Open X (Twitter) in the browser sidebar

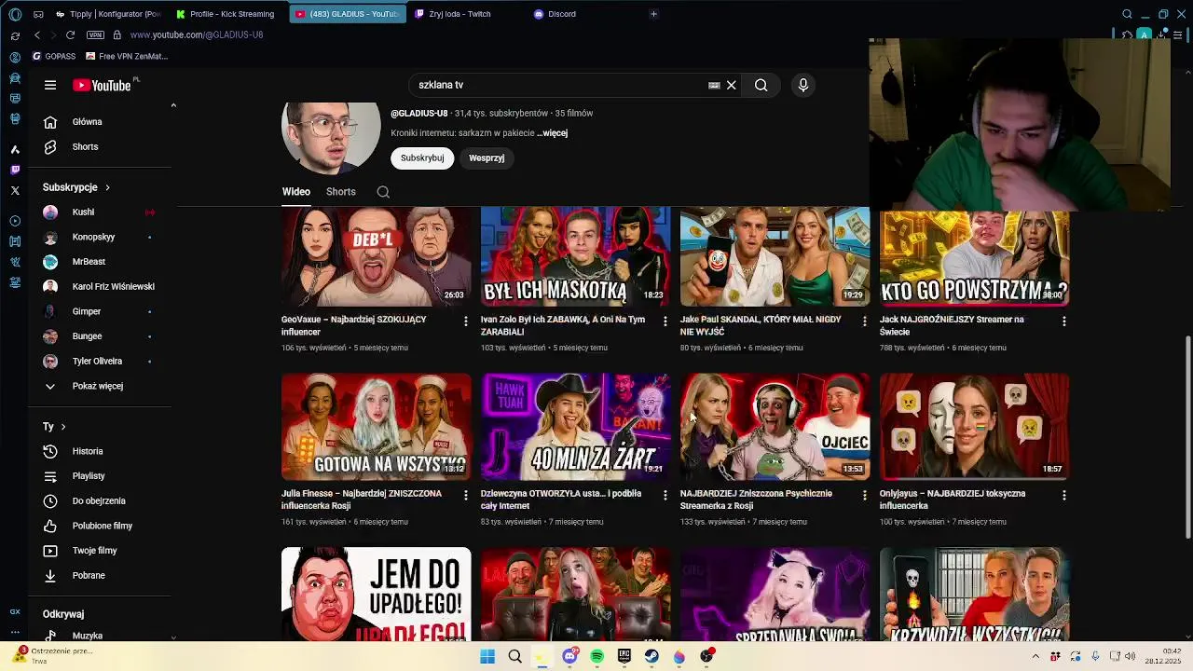click(x=15, y=190)
